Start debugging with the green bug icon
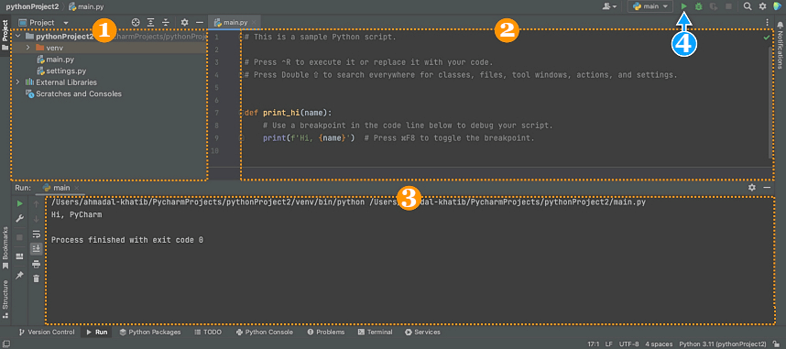786x349 pixels. coord(698,6)
